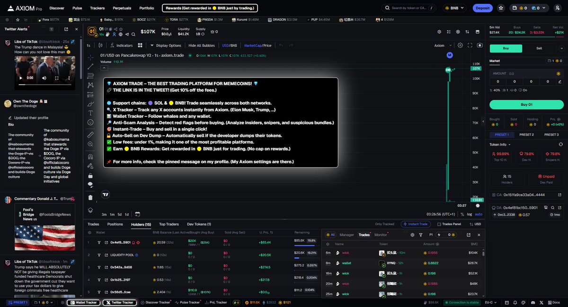Filter wallet 0x4ef8...5901 with funnel icon

(x=99, y=242)
